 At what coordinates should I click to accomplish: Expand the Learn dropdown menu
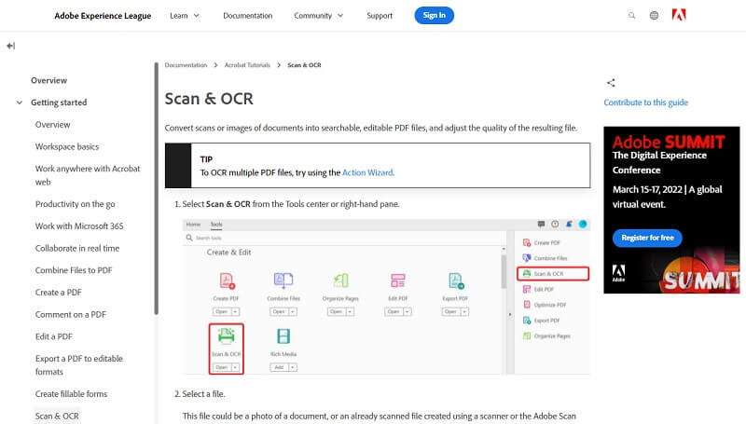(185, 16)
